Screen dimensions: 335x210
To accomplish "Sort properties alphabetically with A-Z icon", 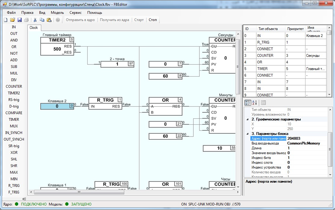I will tap(254, 103).
